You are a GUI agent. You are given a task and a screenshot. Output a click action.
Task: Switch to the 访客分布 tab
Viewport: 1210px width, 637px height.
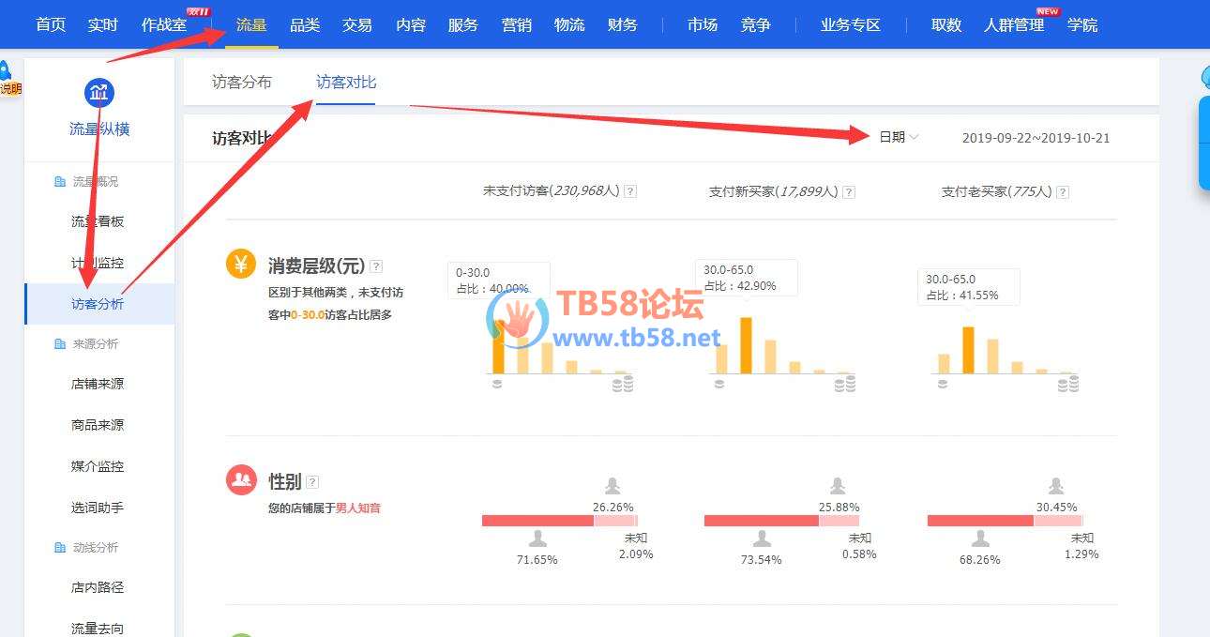pos(242,83)
